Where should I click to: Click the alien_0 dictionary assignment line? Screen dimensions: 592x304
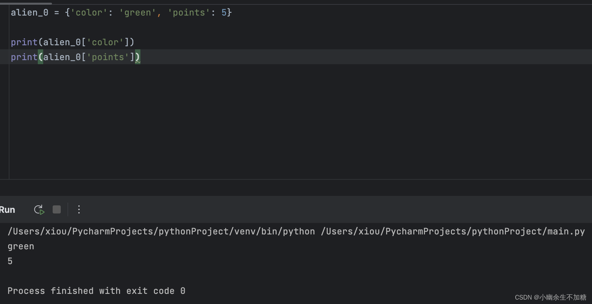121,12
